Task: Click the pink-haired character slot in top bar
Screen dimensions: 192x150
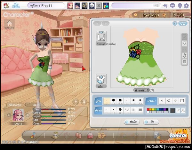Action: pyautogui.click(x=70, y=6)
